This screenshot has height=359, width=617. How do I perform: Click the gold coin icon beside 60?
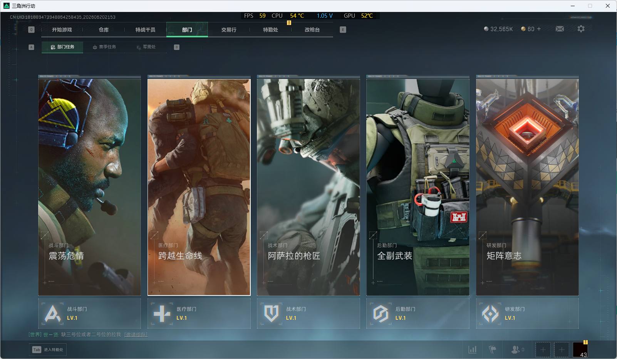pos(523,29)
